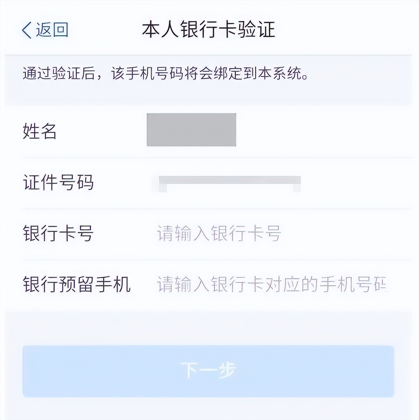Tap the ID number field row

[209, 181]
